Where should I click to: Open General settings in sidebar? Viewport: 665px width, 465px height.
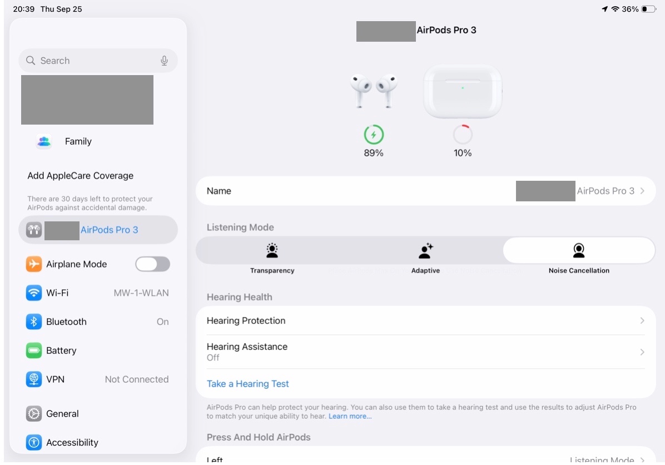[98, 414]
